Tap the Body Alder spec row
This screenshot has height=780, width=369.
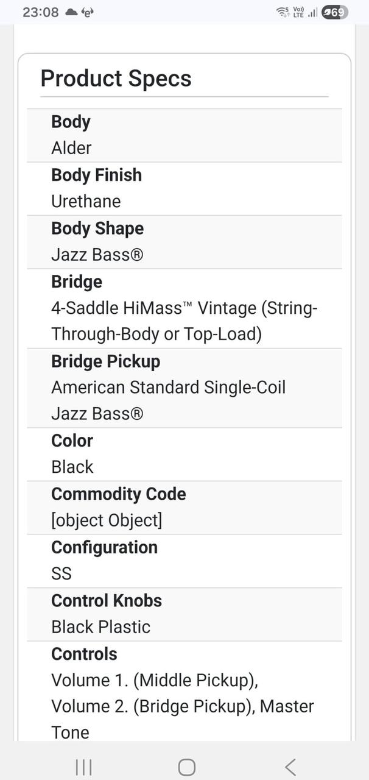(184, 135)
